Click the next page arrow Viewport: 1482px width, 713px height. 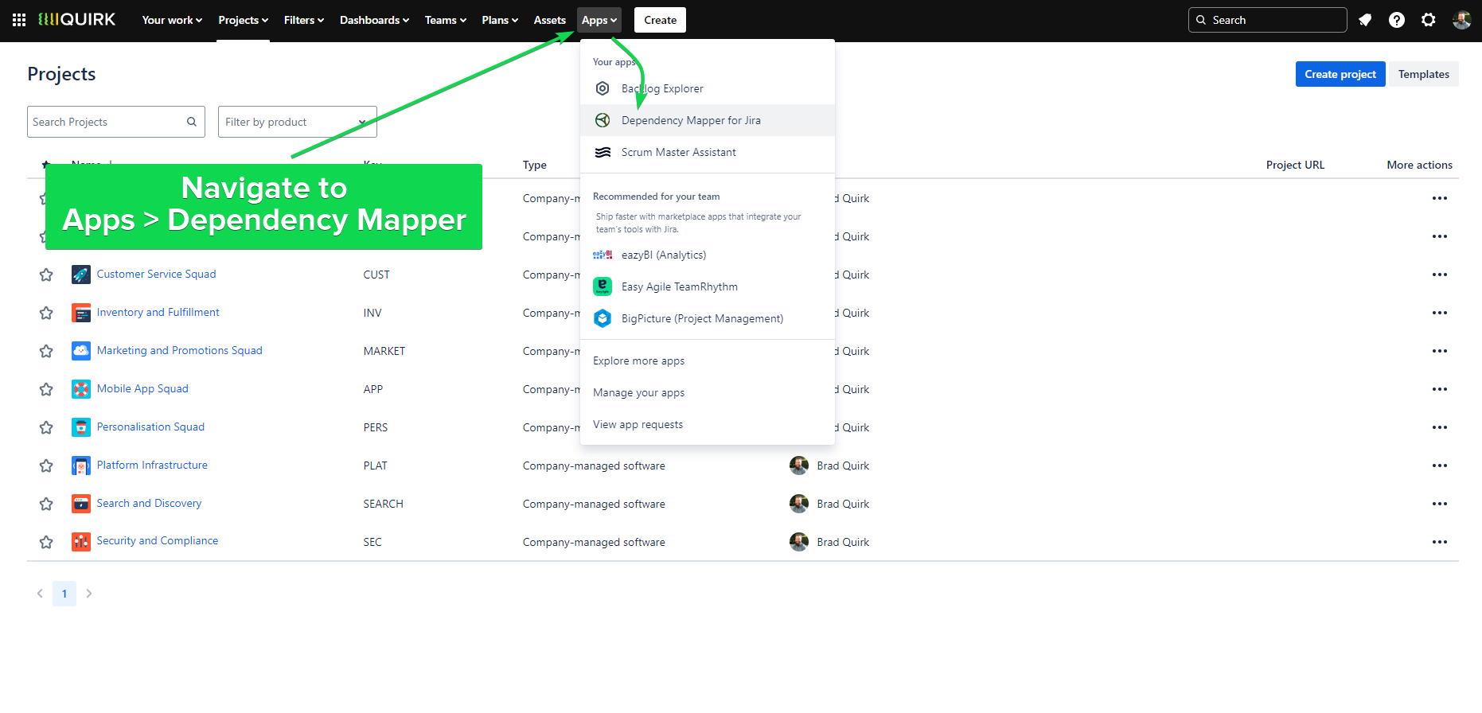point(89,594)
